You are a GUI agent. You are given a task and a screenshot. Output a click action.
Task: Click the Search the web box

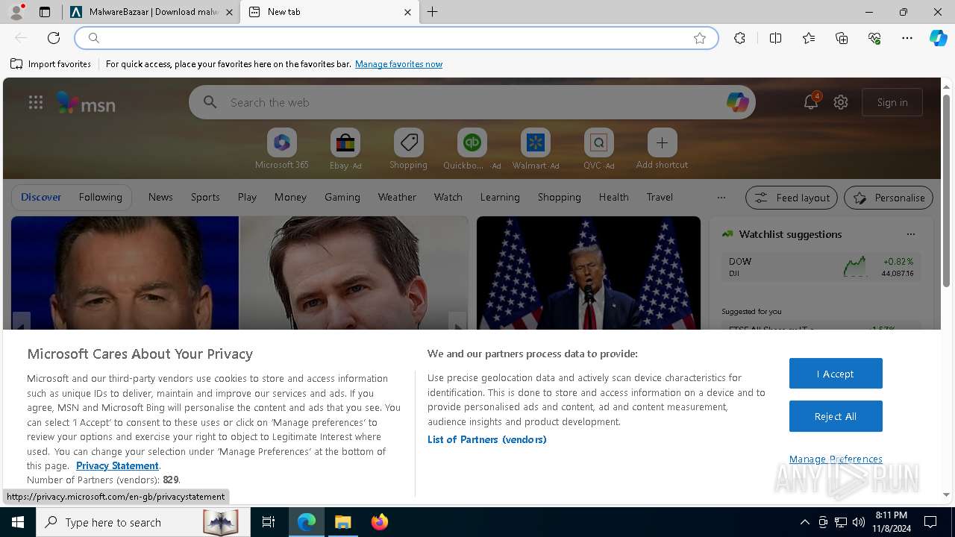coord(472,102)
